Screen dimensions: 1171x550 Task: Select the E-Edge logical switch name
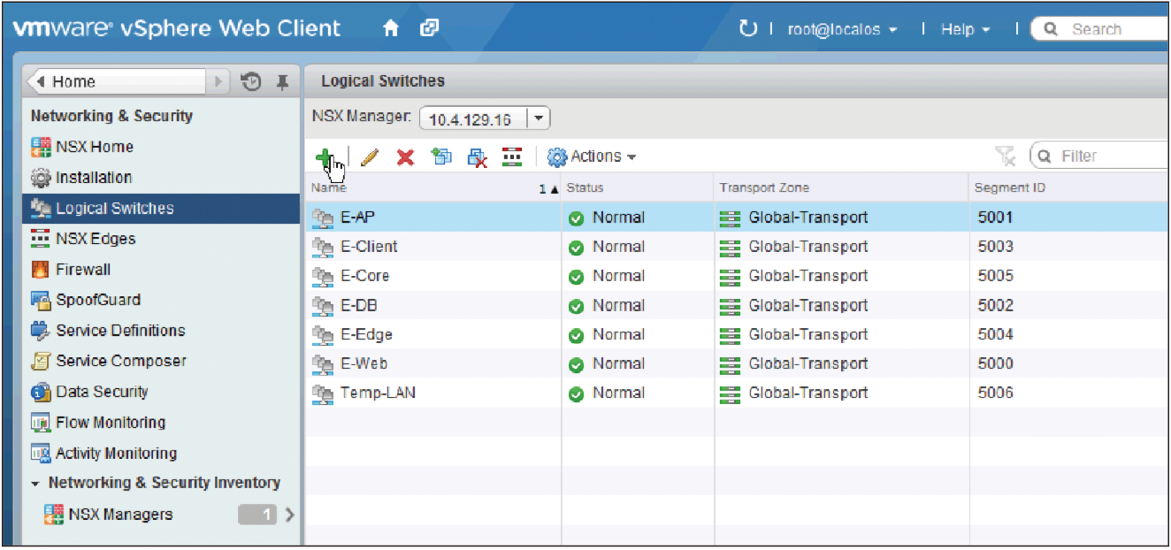[x=366, y=334]
